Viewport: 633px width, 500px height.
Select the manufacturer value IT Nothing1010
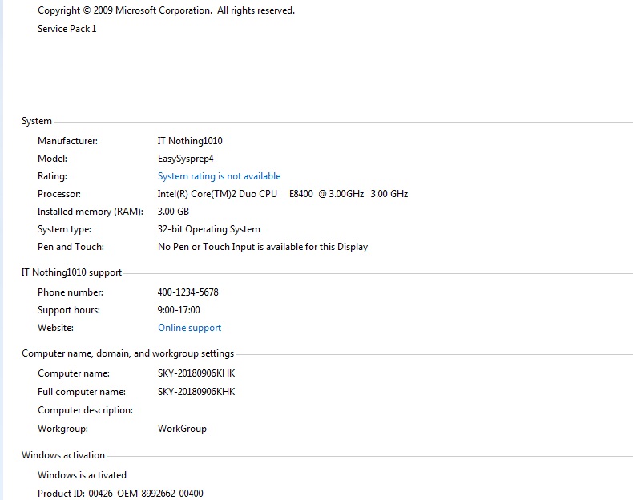(x=190, y=141)
